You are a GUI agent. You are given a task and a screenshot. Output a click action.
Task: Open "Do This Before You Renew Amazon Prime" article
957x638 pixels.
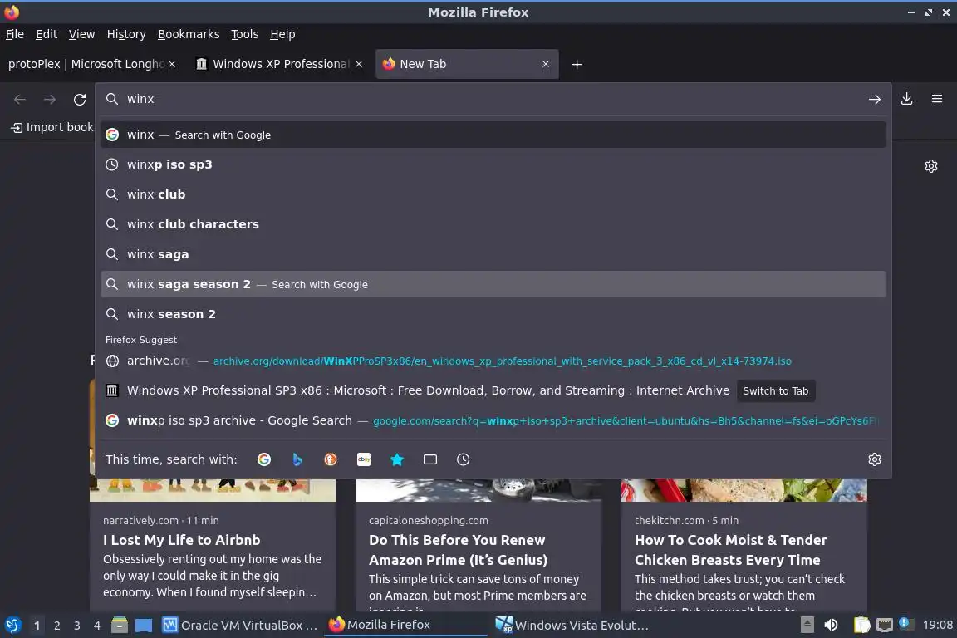458,550
